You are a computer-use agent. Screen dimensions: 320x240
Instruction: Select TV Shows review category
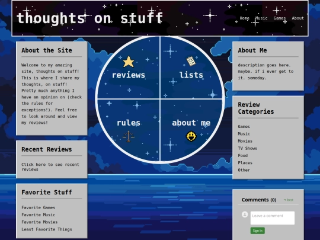[248, 148]
